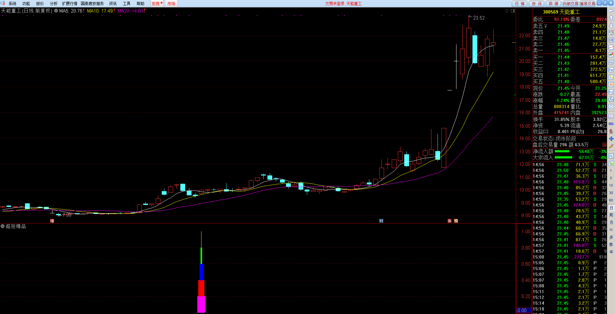Image resolution: width=615 pixels, height=314 pixels.
Task: Open the candlestick chart icon in sidebar
Action: (611, 55)
